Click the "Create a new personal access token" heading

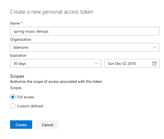point(52,12)
